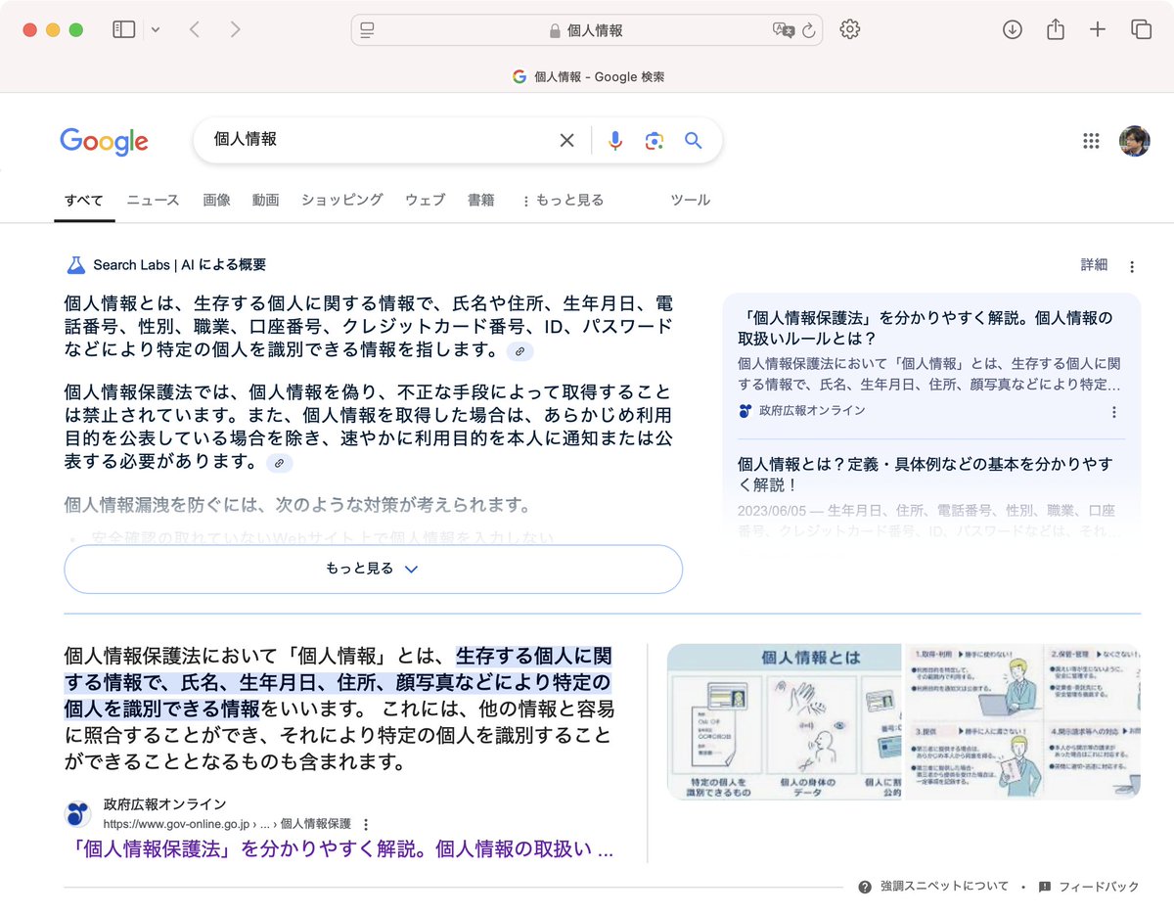Select the 個人情報 - Google 検索 tab

click(x=588, y=76)
